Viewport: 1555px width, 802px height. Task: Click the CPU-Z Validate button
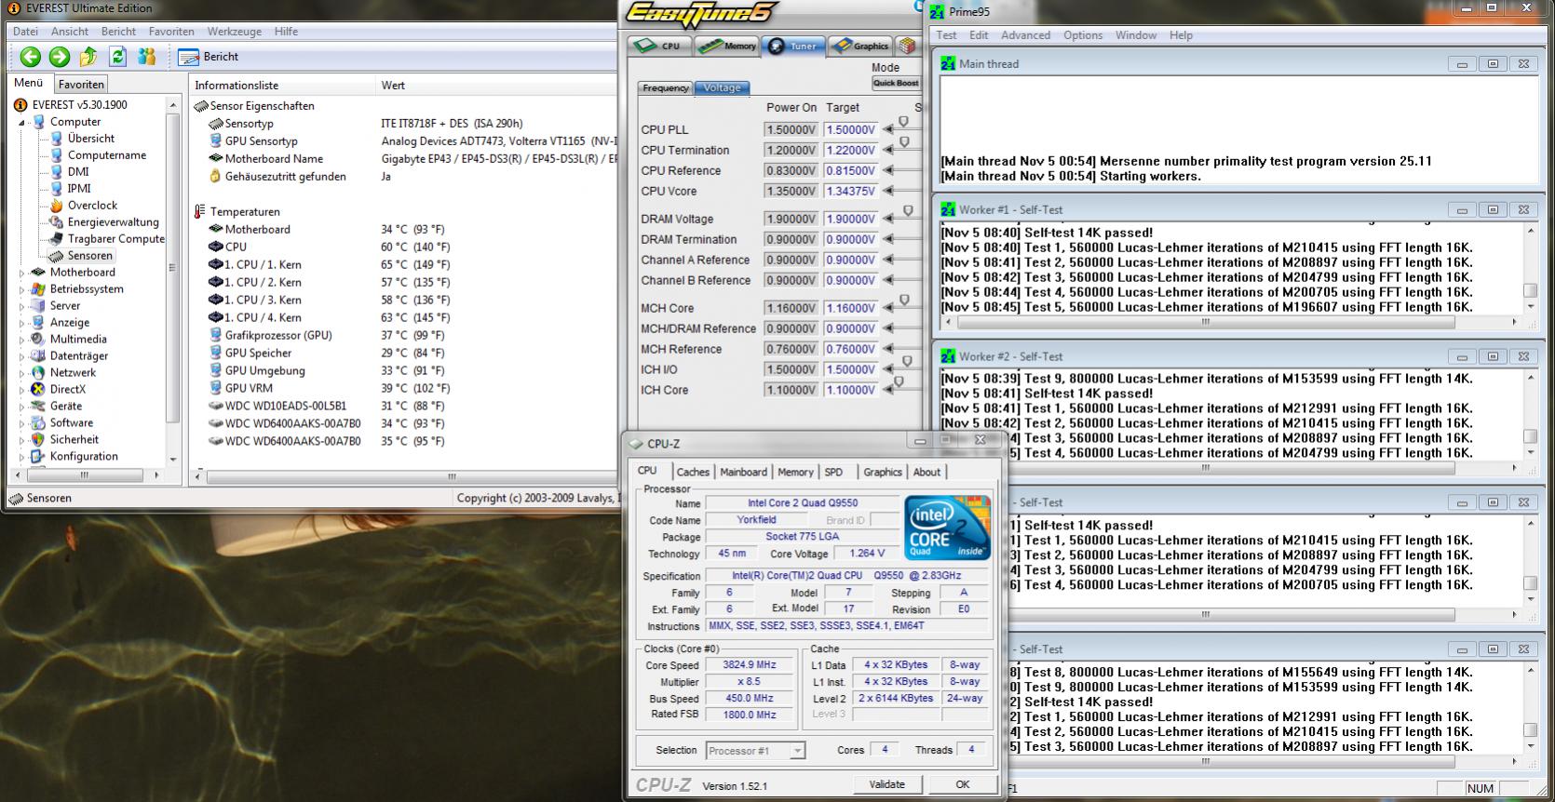[886, 784]
